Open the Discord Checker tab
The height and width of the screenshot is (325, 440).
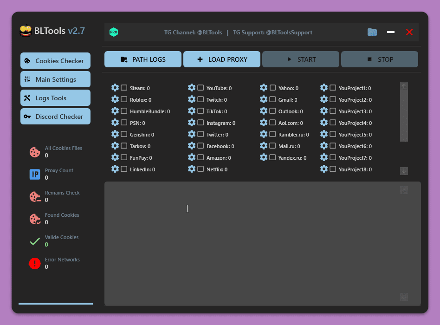point(55,117)
